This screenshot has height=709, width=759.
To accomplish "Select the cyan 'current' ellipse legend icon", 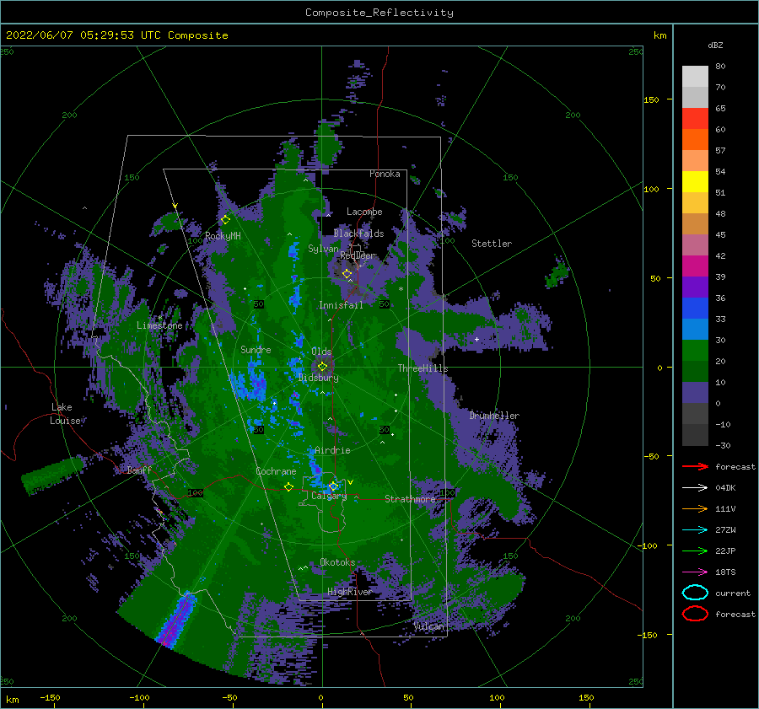I will pyautogui.click(x=695, y=593).
